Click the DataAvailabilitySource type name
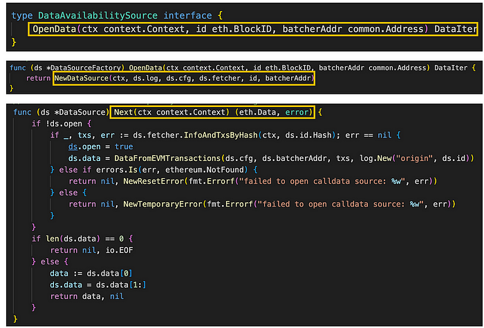 97,15
